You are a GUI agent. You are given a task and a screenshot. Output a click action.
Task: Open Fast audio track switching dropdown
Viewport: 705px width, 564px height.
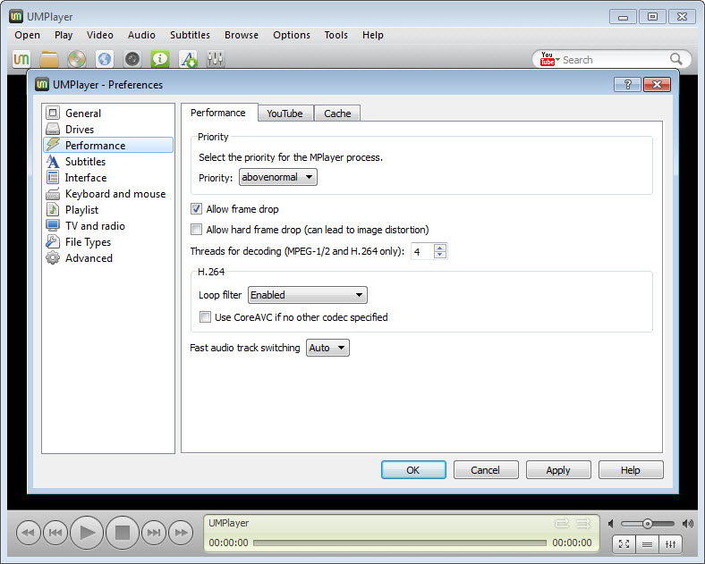(327, 348)
